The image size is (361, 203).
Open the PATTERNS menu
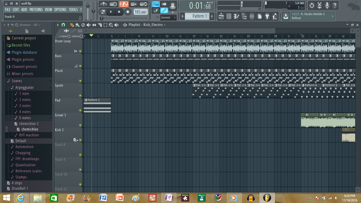(x=36, y=10)
